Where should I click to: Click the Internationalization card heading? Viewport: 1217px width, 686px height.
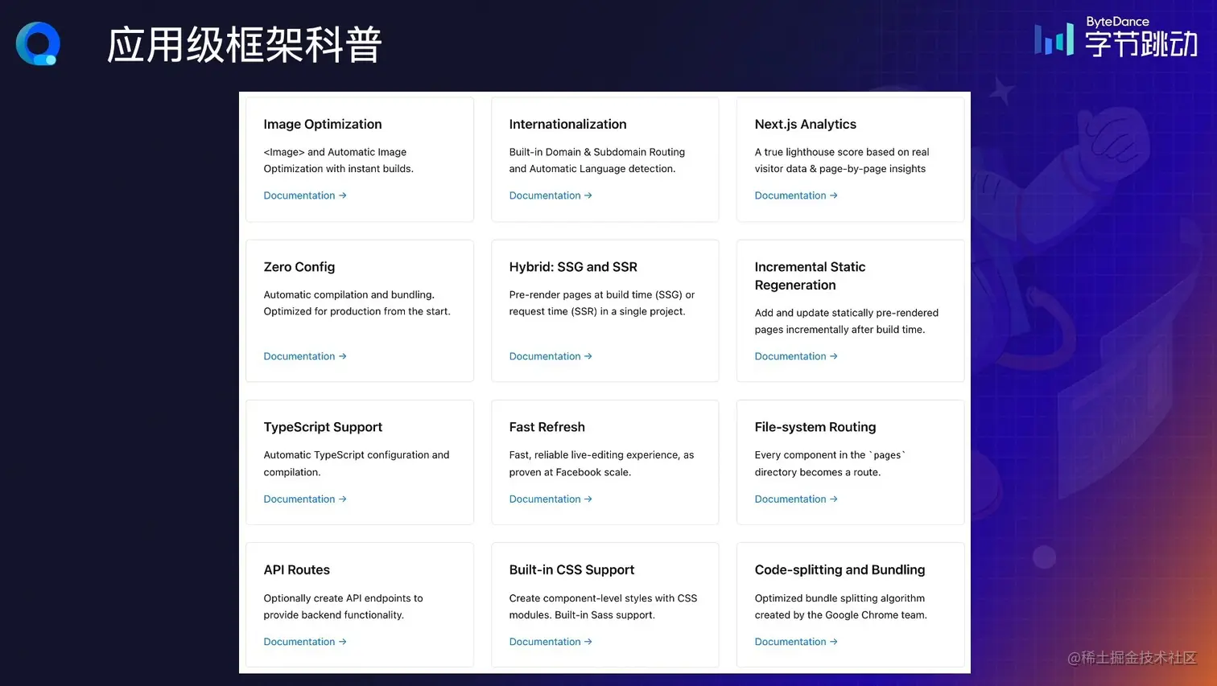pyautogui.click(x=567, y=124)
